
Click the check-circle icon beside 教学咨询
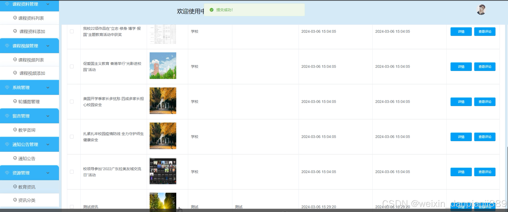(15, 130)
